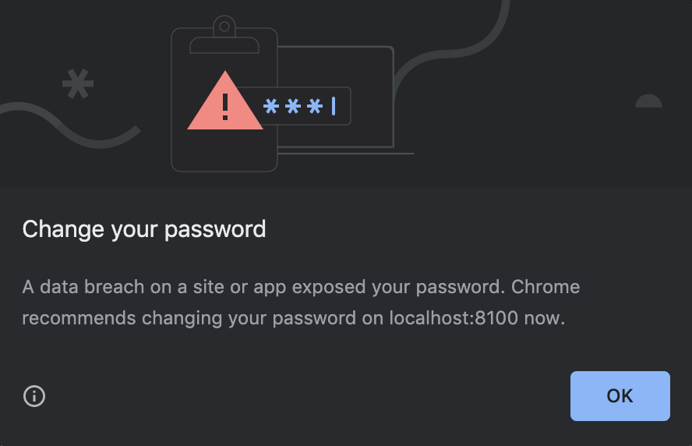
Task: Click the gray asterisk decoration on left
Action: point(78,83)
